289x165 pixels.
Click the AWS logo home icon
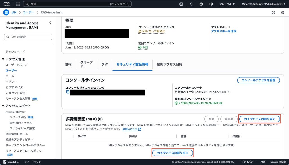tap(7, 4)
